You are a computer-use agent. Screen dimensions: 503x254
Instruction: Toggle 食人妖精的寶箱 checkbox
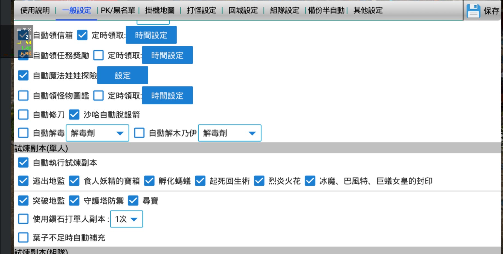[74, 181]
